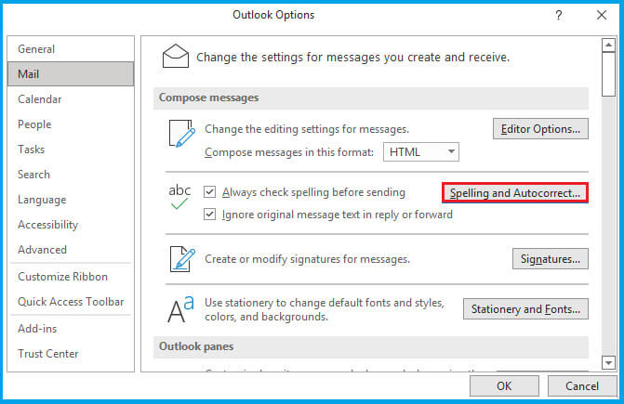Go to Accessibility options
The image size is (624, 404).
pyautogui.click(x=71, y=225)
